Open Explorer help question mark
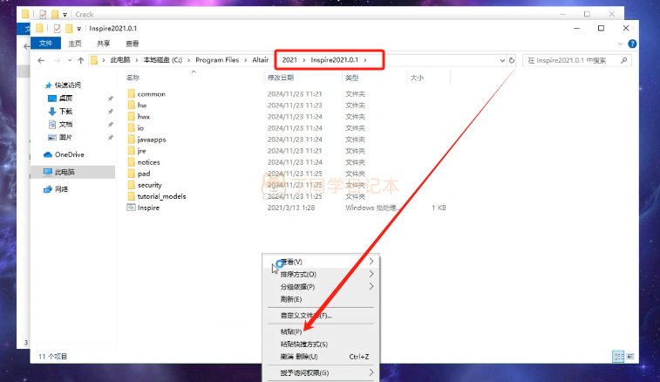The width and height of the screenshot is (660, 382). 632,44
